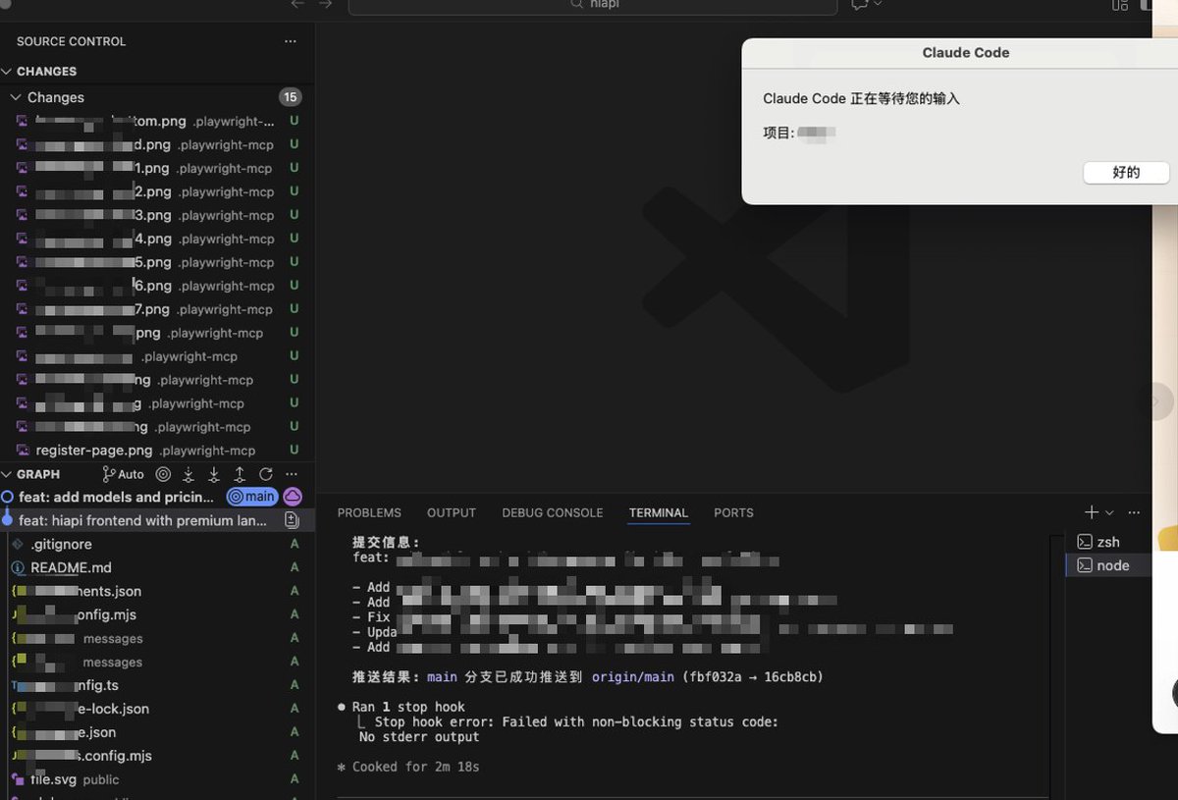
Task: Switch to the PROBLEMS tab
Action: pyautogui.click(x=369, y=512)
